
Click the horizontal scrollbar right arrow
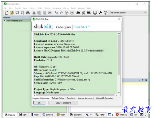click(x=116, y=95)
